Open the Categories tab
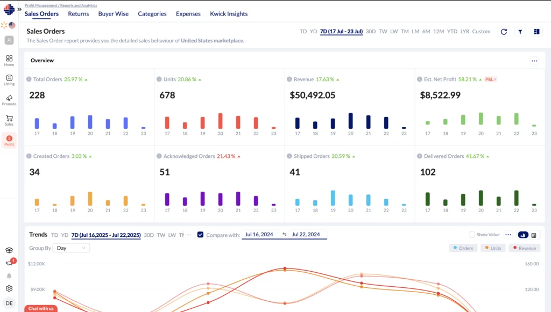 [x=152, y=13]
